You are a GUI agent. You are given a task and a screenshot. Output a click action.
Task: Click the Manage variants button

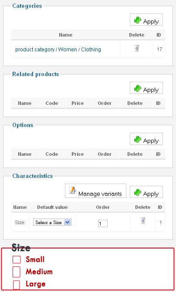point(95,191)
